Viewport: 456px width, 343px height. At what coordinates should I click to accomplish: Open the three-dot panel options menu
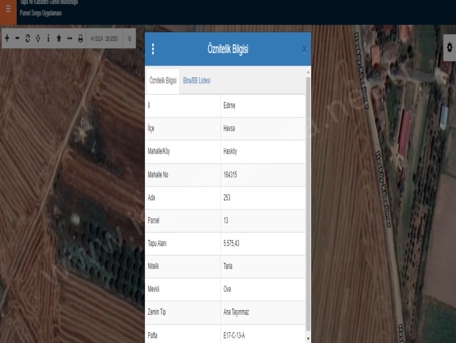click(x=153, y=49)
